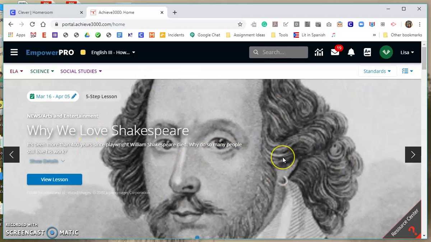
Task: Open the Lisa user account menu
Action: 407,52
